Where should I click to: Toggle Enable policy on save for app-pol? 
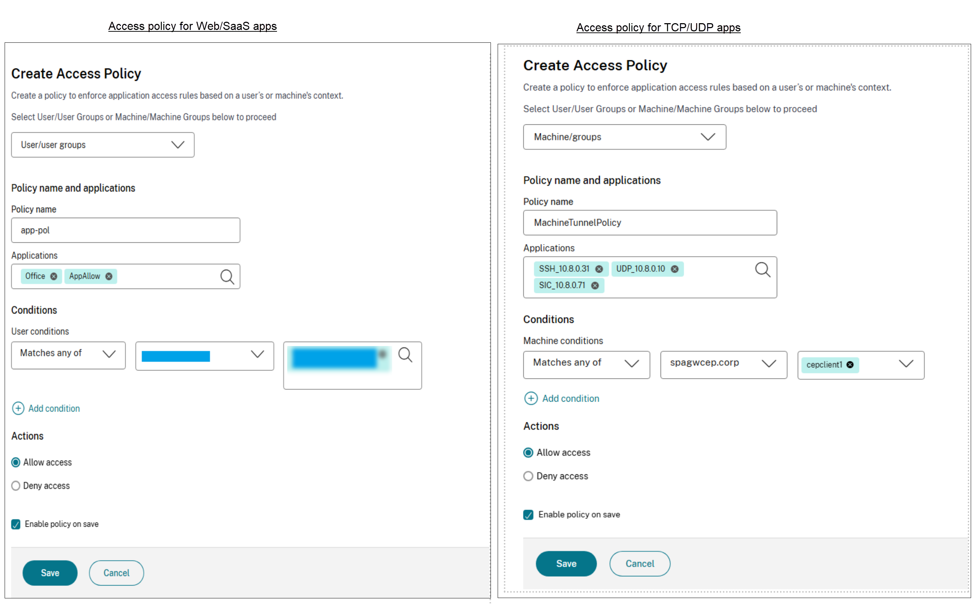pos(16,524)
